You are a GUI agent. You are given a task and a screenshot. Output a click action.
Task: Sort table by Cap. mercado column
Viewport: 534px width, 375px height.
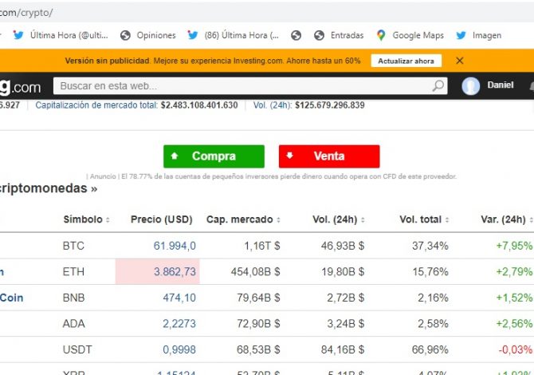tap(243, 219)
